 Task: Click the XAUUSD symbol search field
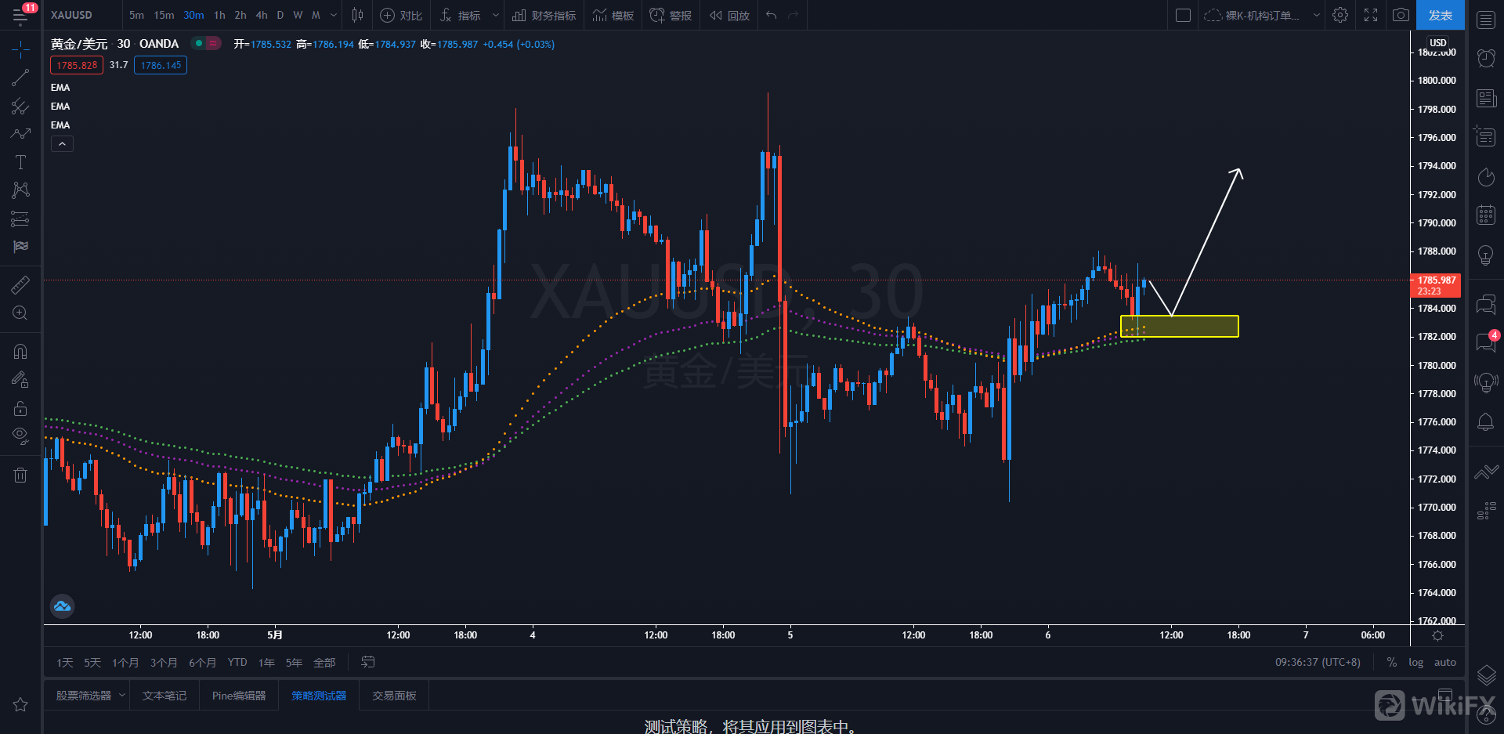72,15
